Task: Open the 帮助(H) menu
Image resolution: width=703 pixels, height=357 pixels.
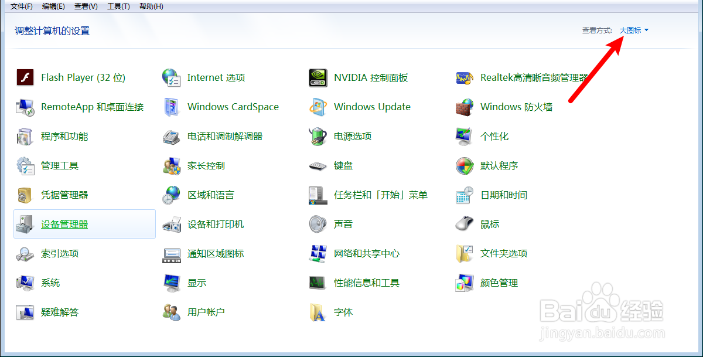Action: pyautogui.click(x=151, y=6)
